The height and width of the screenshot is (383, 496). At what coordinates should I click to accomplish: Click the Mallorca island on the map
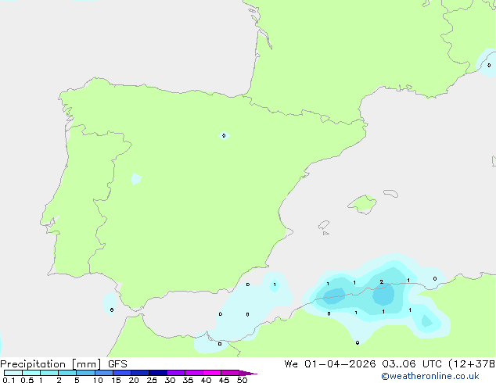[x=363, y=204]
